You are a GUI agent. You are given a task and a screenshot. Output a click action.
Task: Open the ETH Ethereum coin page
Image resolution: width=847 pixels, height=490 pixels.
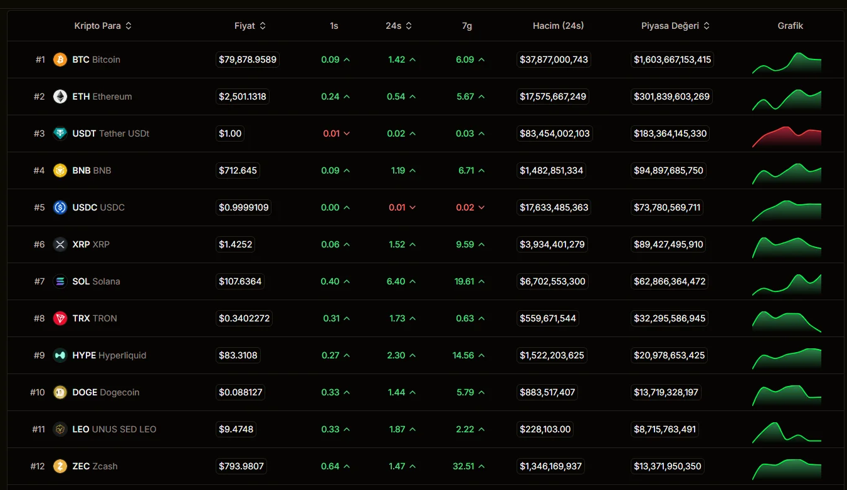102,96
